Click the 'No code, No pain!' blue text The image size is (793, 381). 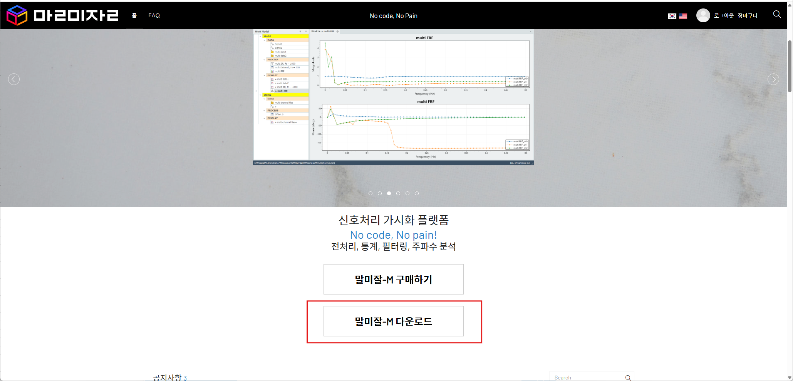(x=394, y=235)
